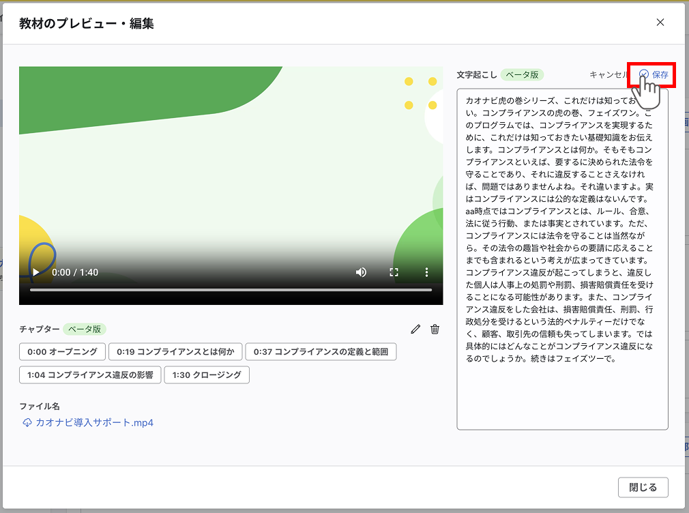Open the player's three-dot options menu
Image resolution: width=689 pixels, height=513 pixels.
pos(426,272)
